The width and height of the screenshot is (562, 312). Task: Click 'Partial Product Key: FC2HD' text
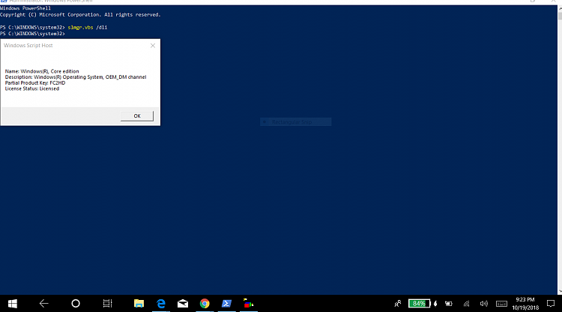pyautogui.click(x=35, y=82)
